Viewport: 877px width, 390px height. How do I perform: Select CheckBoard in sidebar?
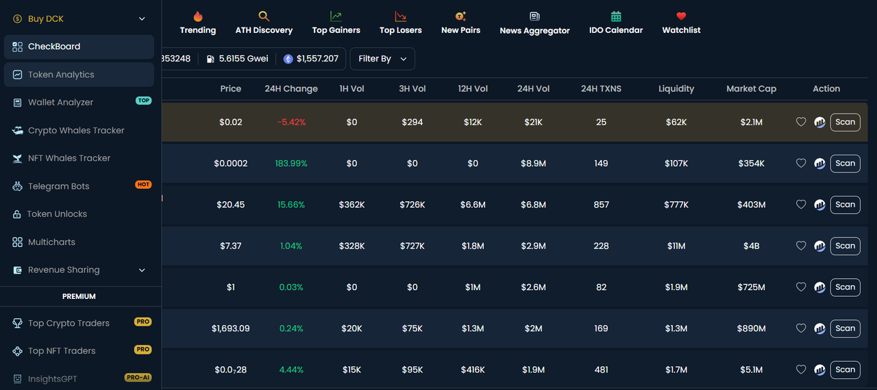coord(79,47)
